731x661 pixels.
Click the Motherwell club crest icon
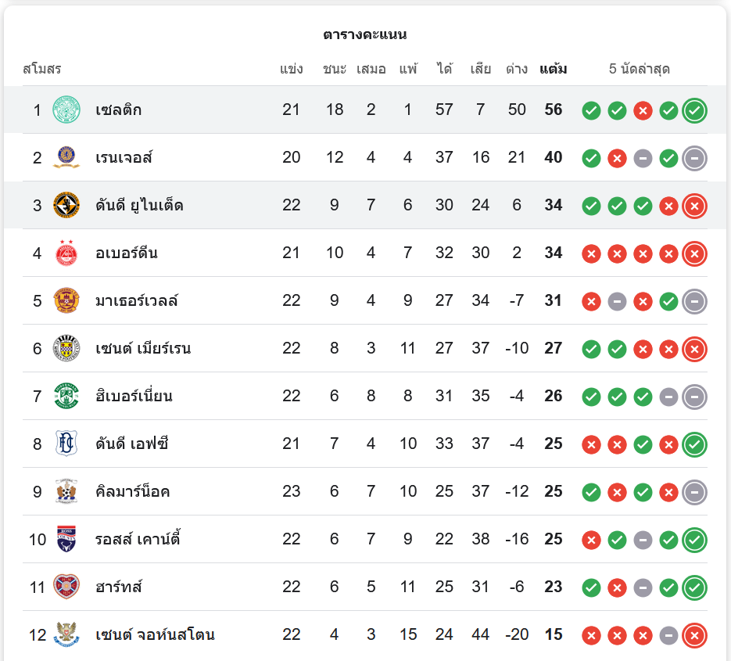[66, 300]
